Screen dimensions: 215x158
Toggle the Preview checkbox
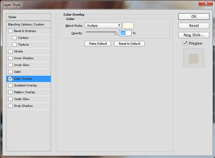[185, 43]
